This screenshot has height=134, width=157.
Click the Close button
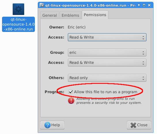(x=139, y=125)
